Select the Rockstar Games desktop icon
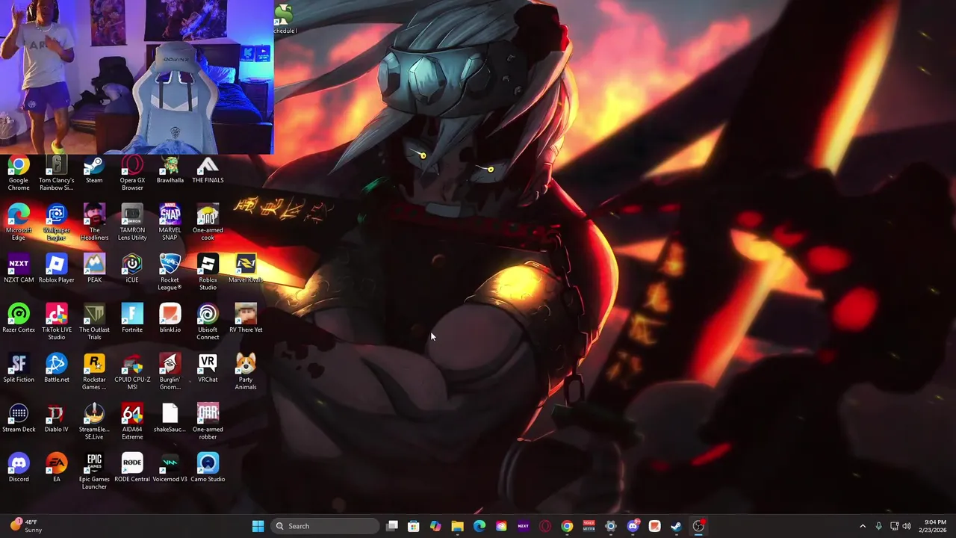This screenshot has height=538, width=956. [94, 372]
